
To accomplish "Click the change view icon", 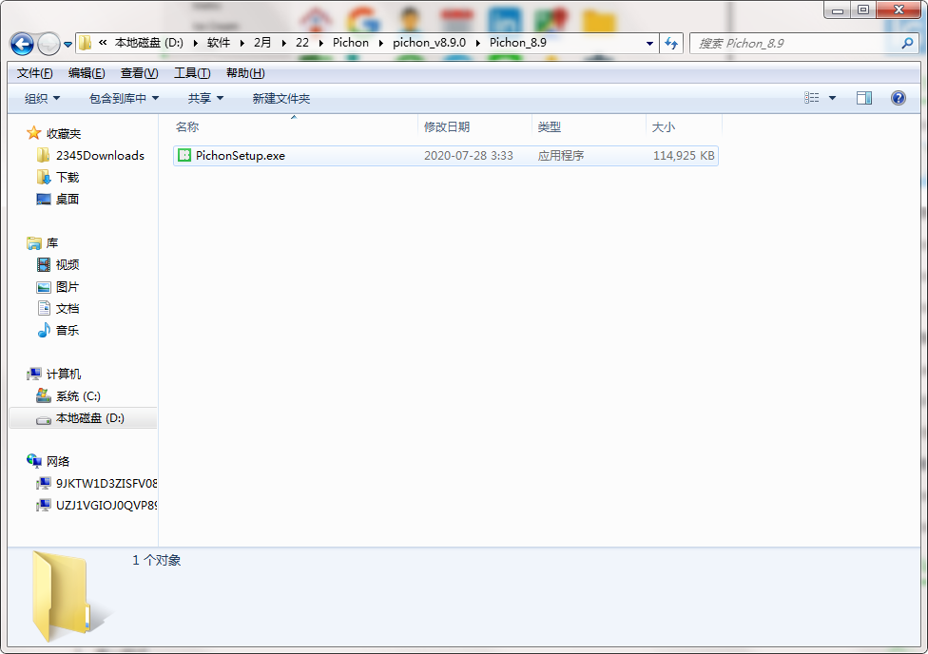I will [x=811, y=98].
